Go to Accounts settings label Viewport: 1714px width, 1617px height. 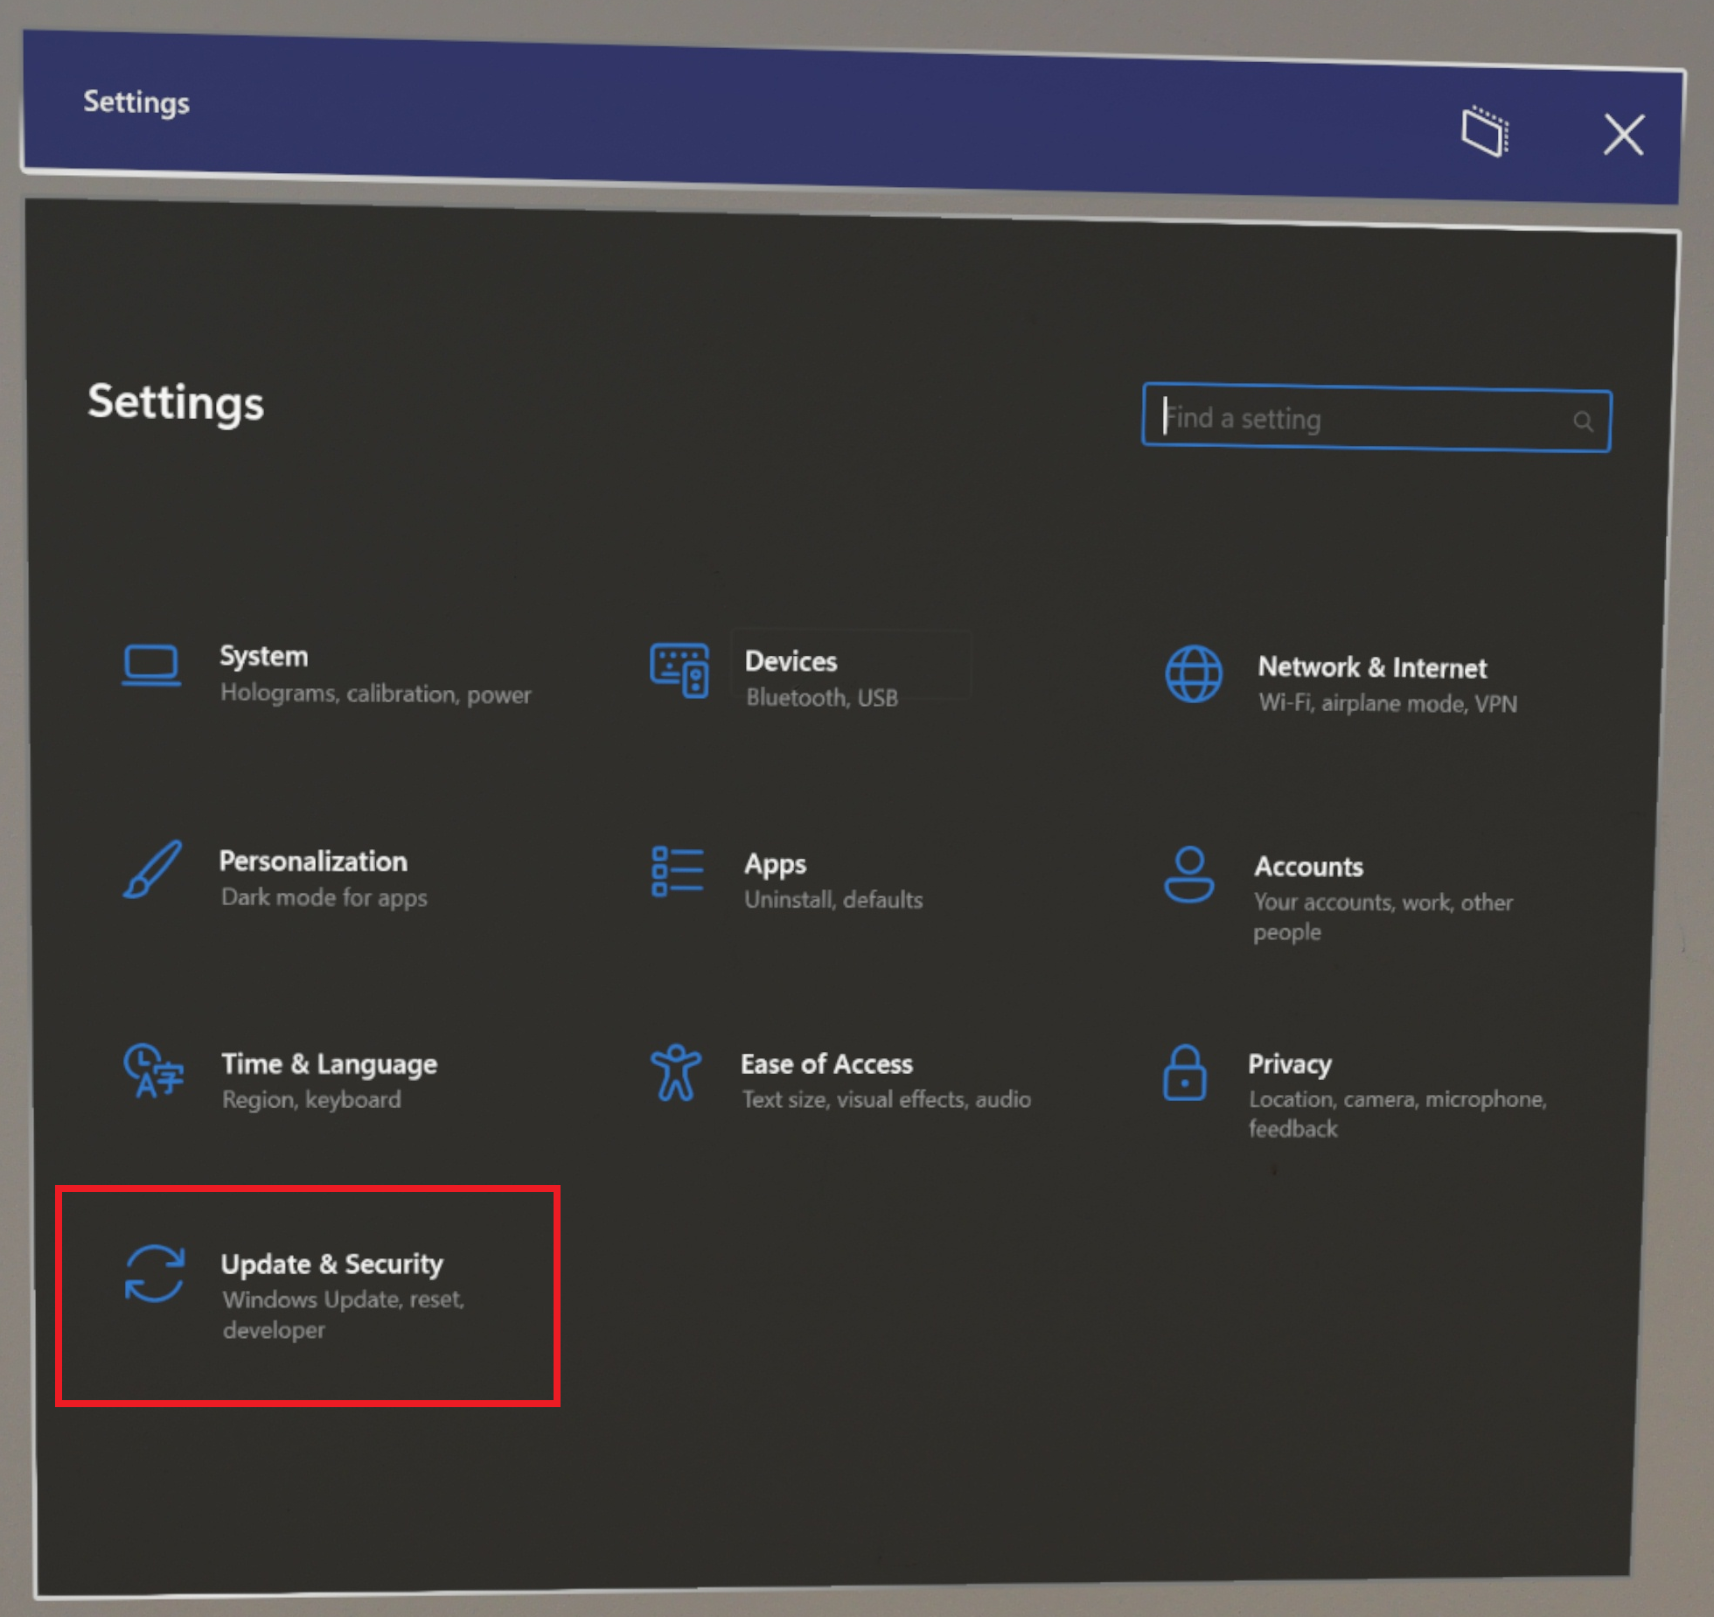(1308, 867)
